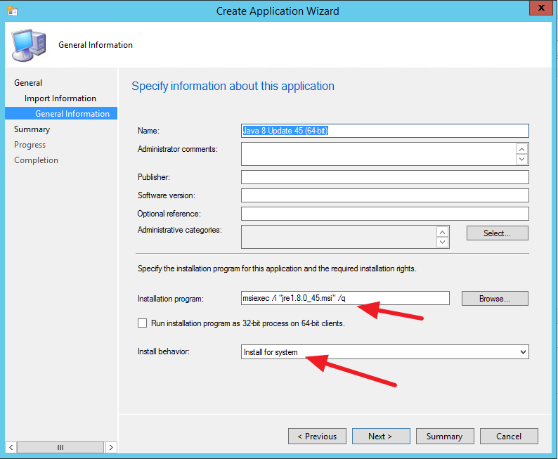This screenshot has height=459, width=558.
Task: Select Summary step in sidebar
Action: [x=32, y=129]
